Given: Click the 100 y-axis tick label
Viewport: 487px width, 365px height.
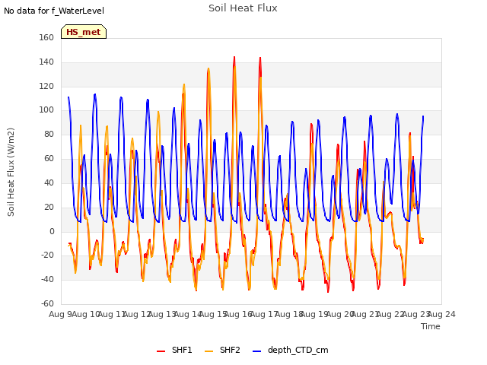Looking at the screenshot, I should 46,109.
